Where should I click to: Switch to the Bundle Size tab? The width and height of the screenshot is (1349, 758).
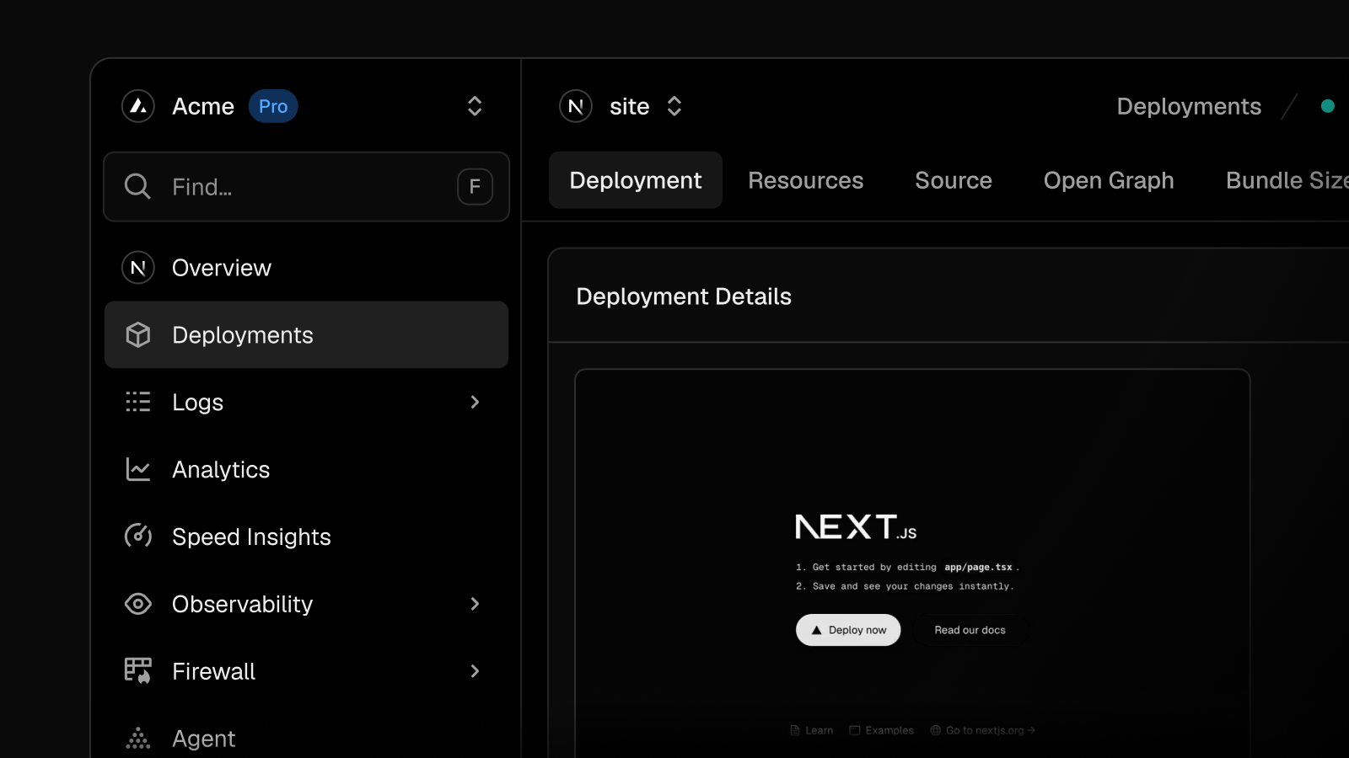click(x=1287, y=180)
